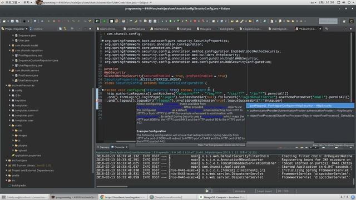The height and width of the screenshot is (200, 356).
Task: Choose portMapper() in the completion list
Action: (x=300, y=106)
